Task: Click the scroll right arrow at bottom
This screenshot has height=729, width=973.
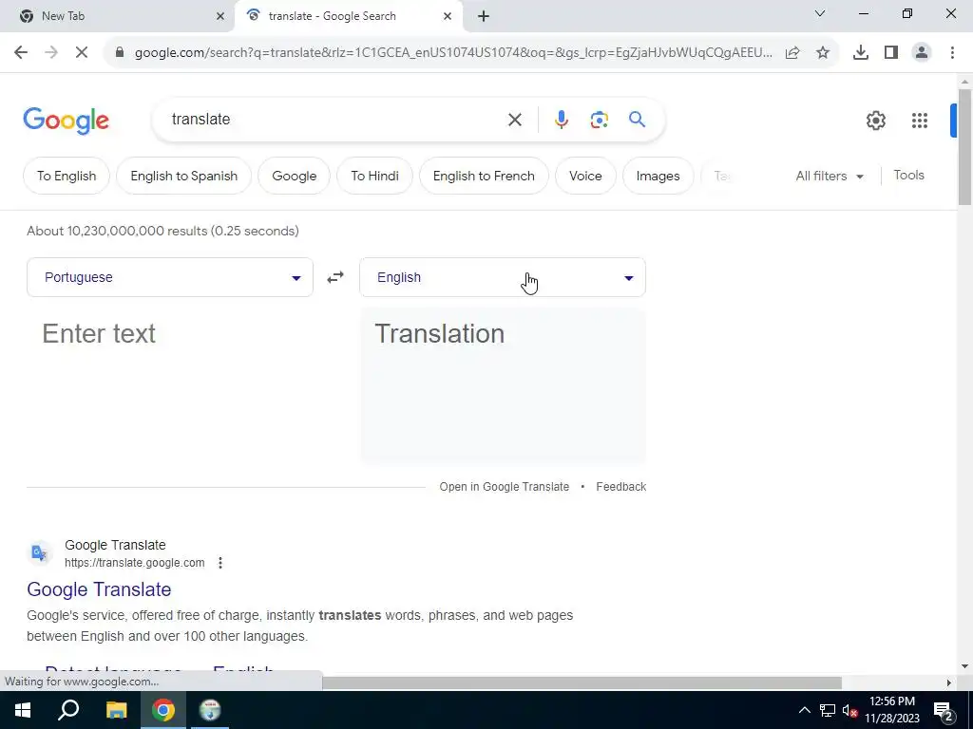Action: [x=949, y=683]
